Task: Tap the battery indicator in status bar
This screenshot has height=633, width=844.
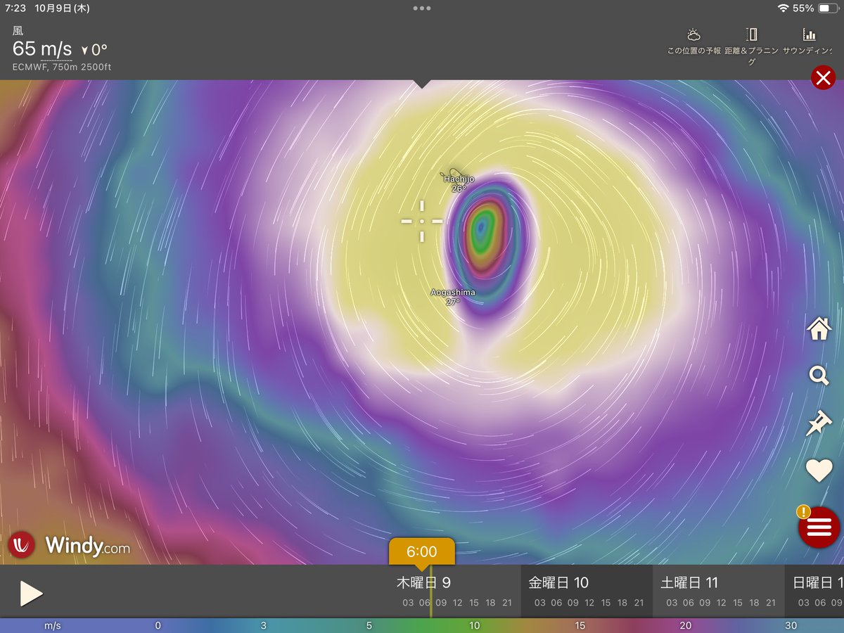Action: (x=828, y=8)
